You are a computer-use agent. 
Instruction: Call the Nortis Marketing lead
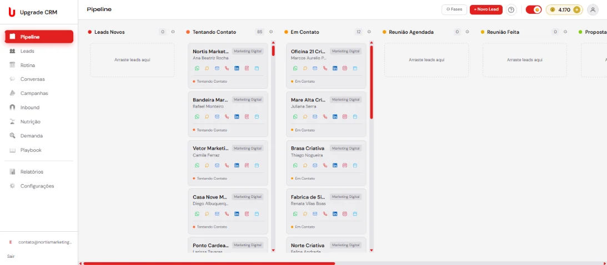[x=227, y=68]
